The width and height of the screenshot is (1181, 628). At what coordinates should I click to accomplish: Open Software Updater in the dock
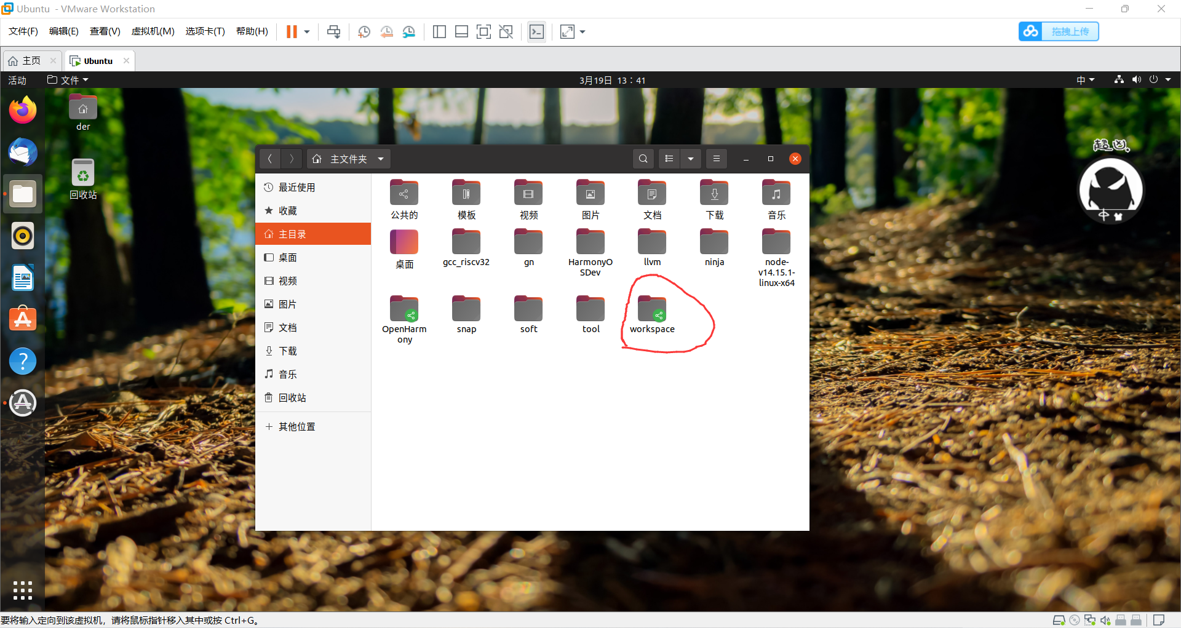point(23,403)
